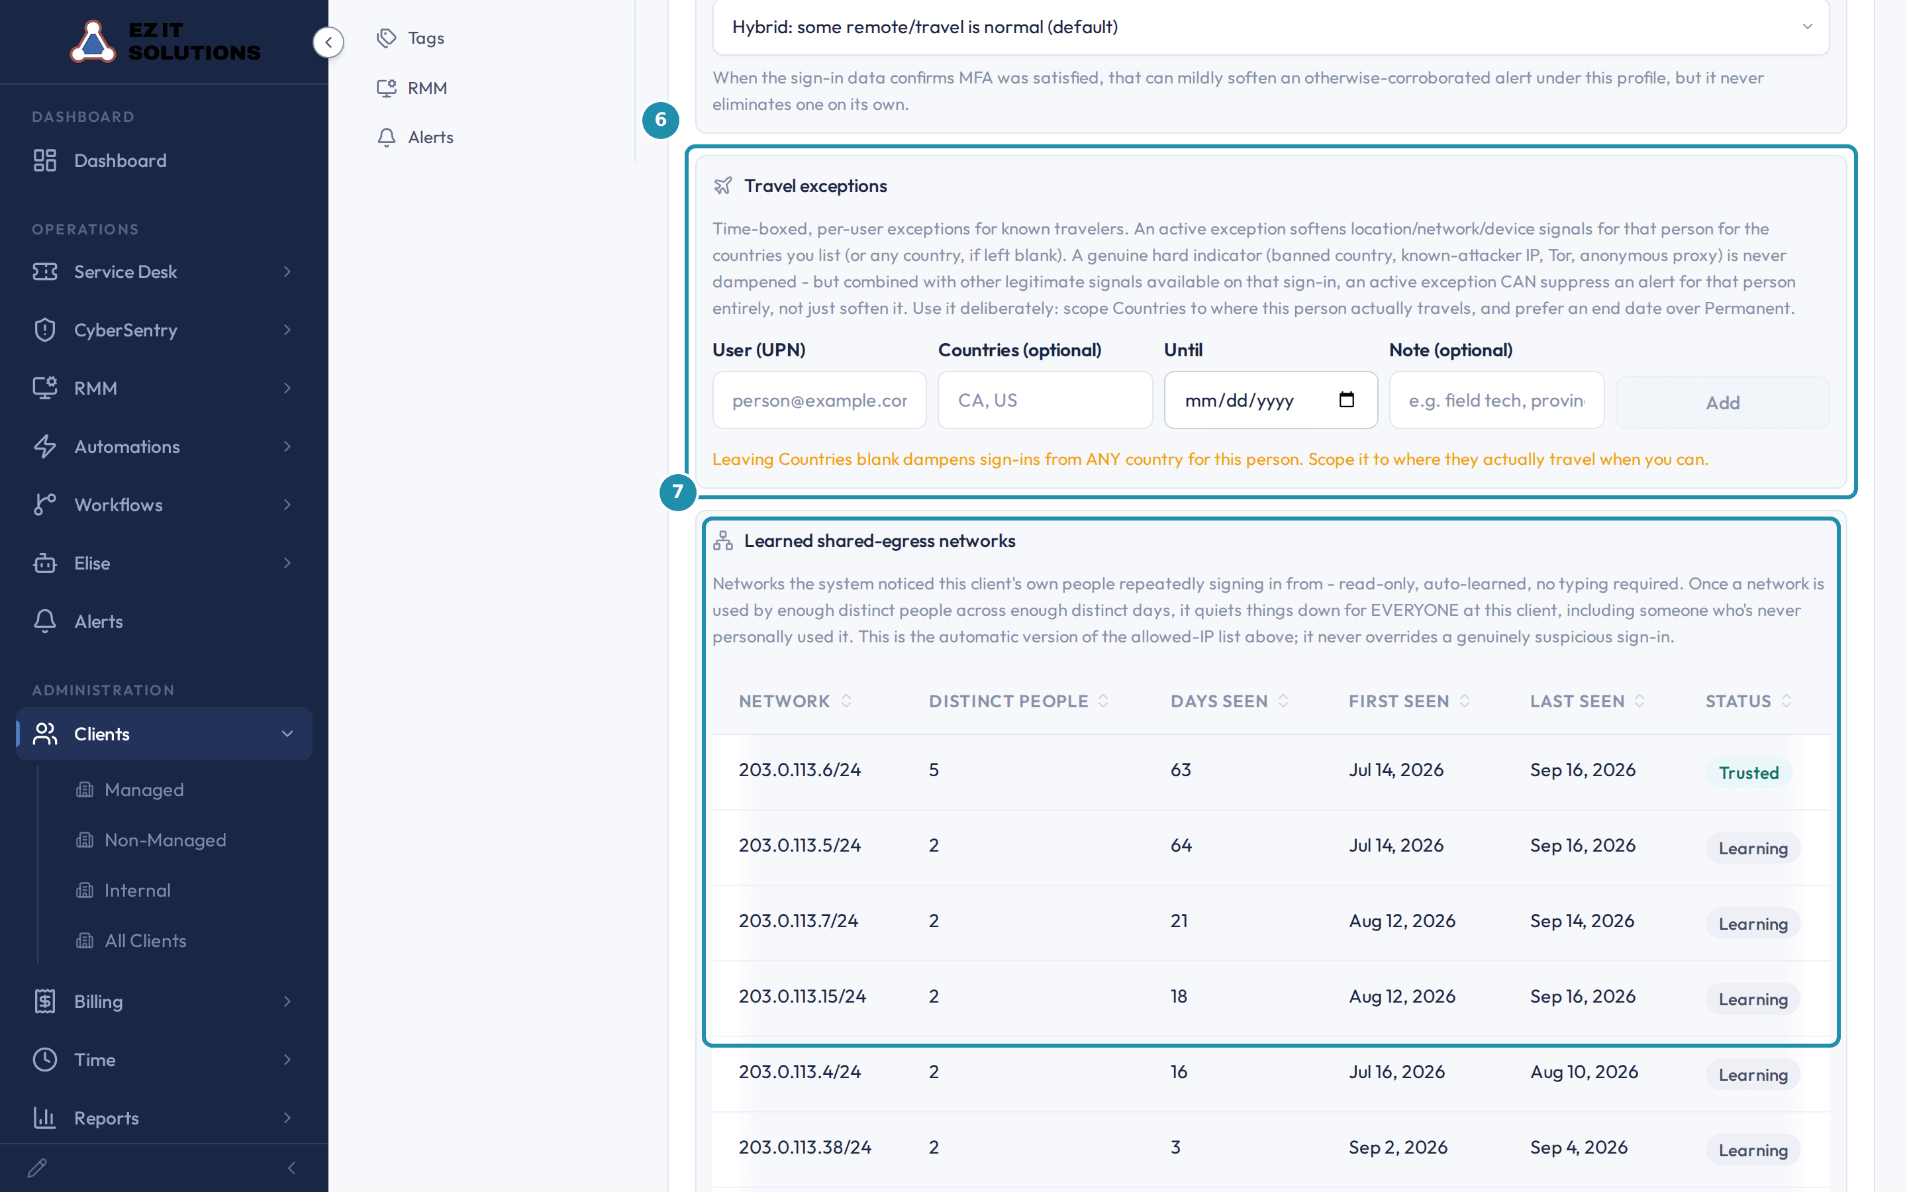Open the Hybrid work profile dropdown

tap(1270, 28)
